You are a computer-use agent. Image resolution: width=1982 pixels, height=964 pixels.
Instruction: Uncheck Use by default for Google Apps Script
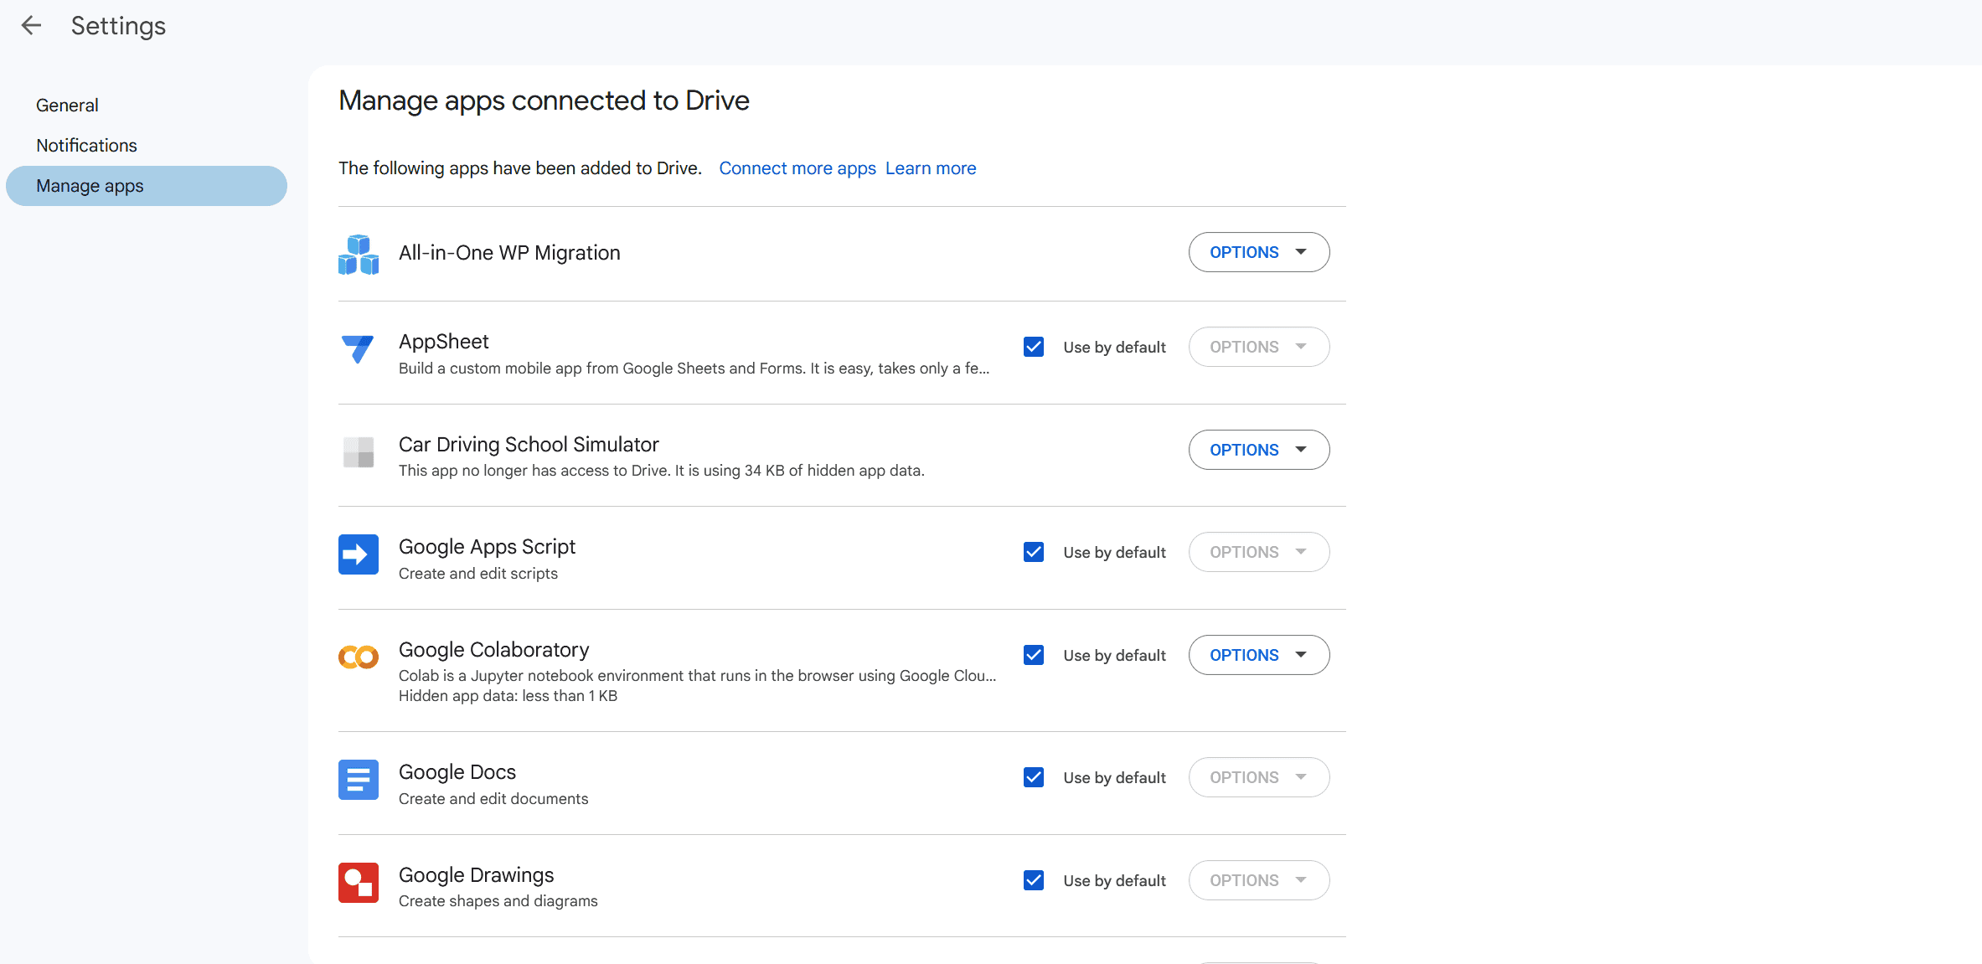click(1034, 552)
